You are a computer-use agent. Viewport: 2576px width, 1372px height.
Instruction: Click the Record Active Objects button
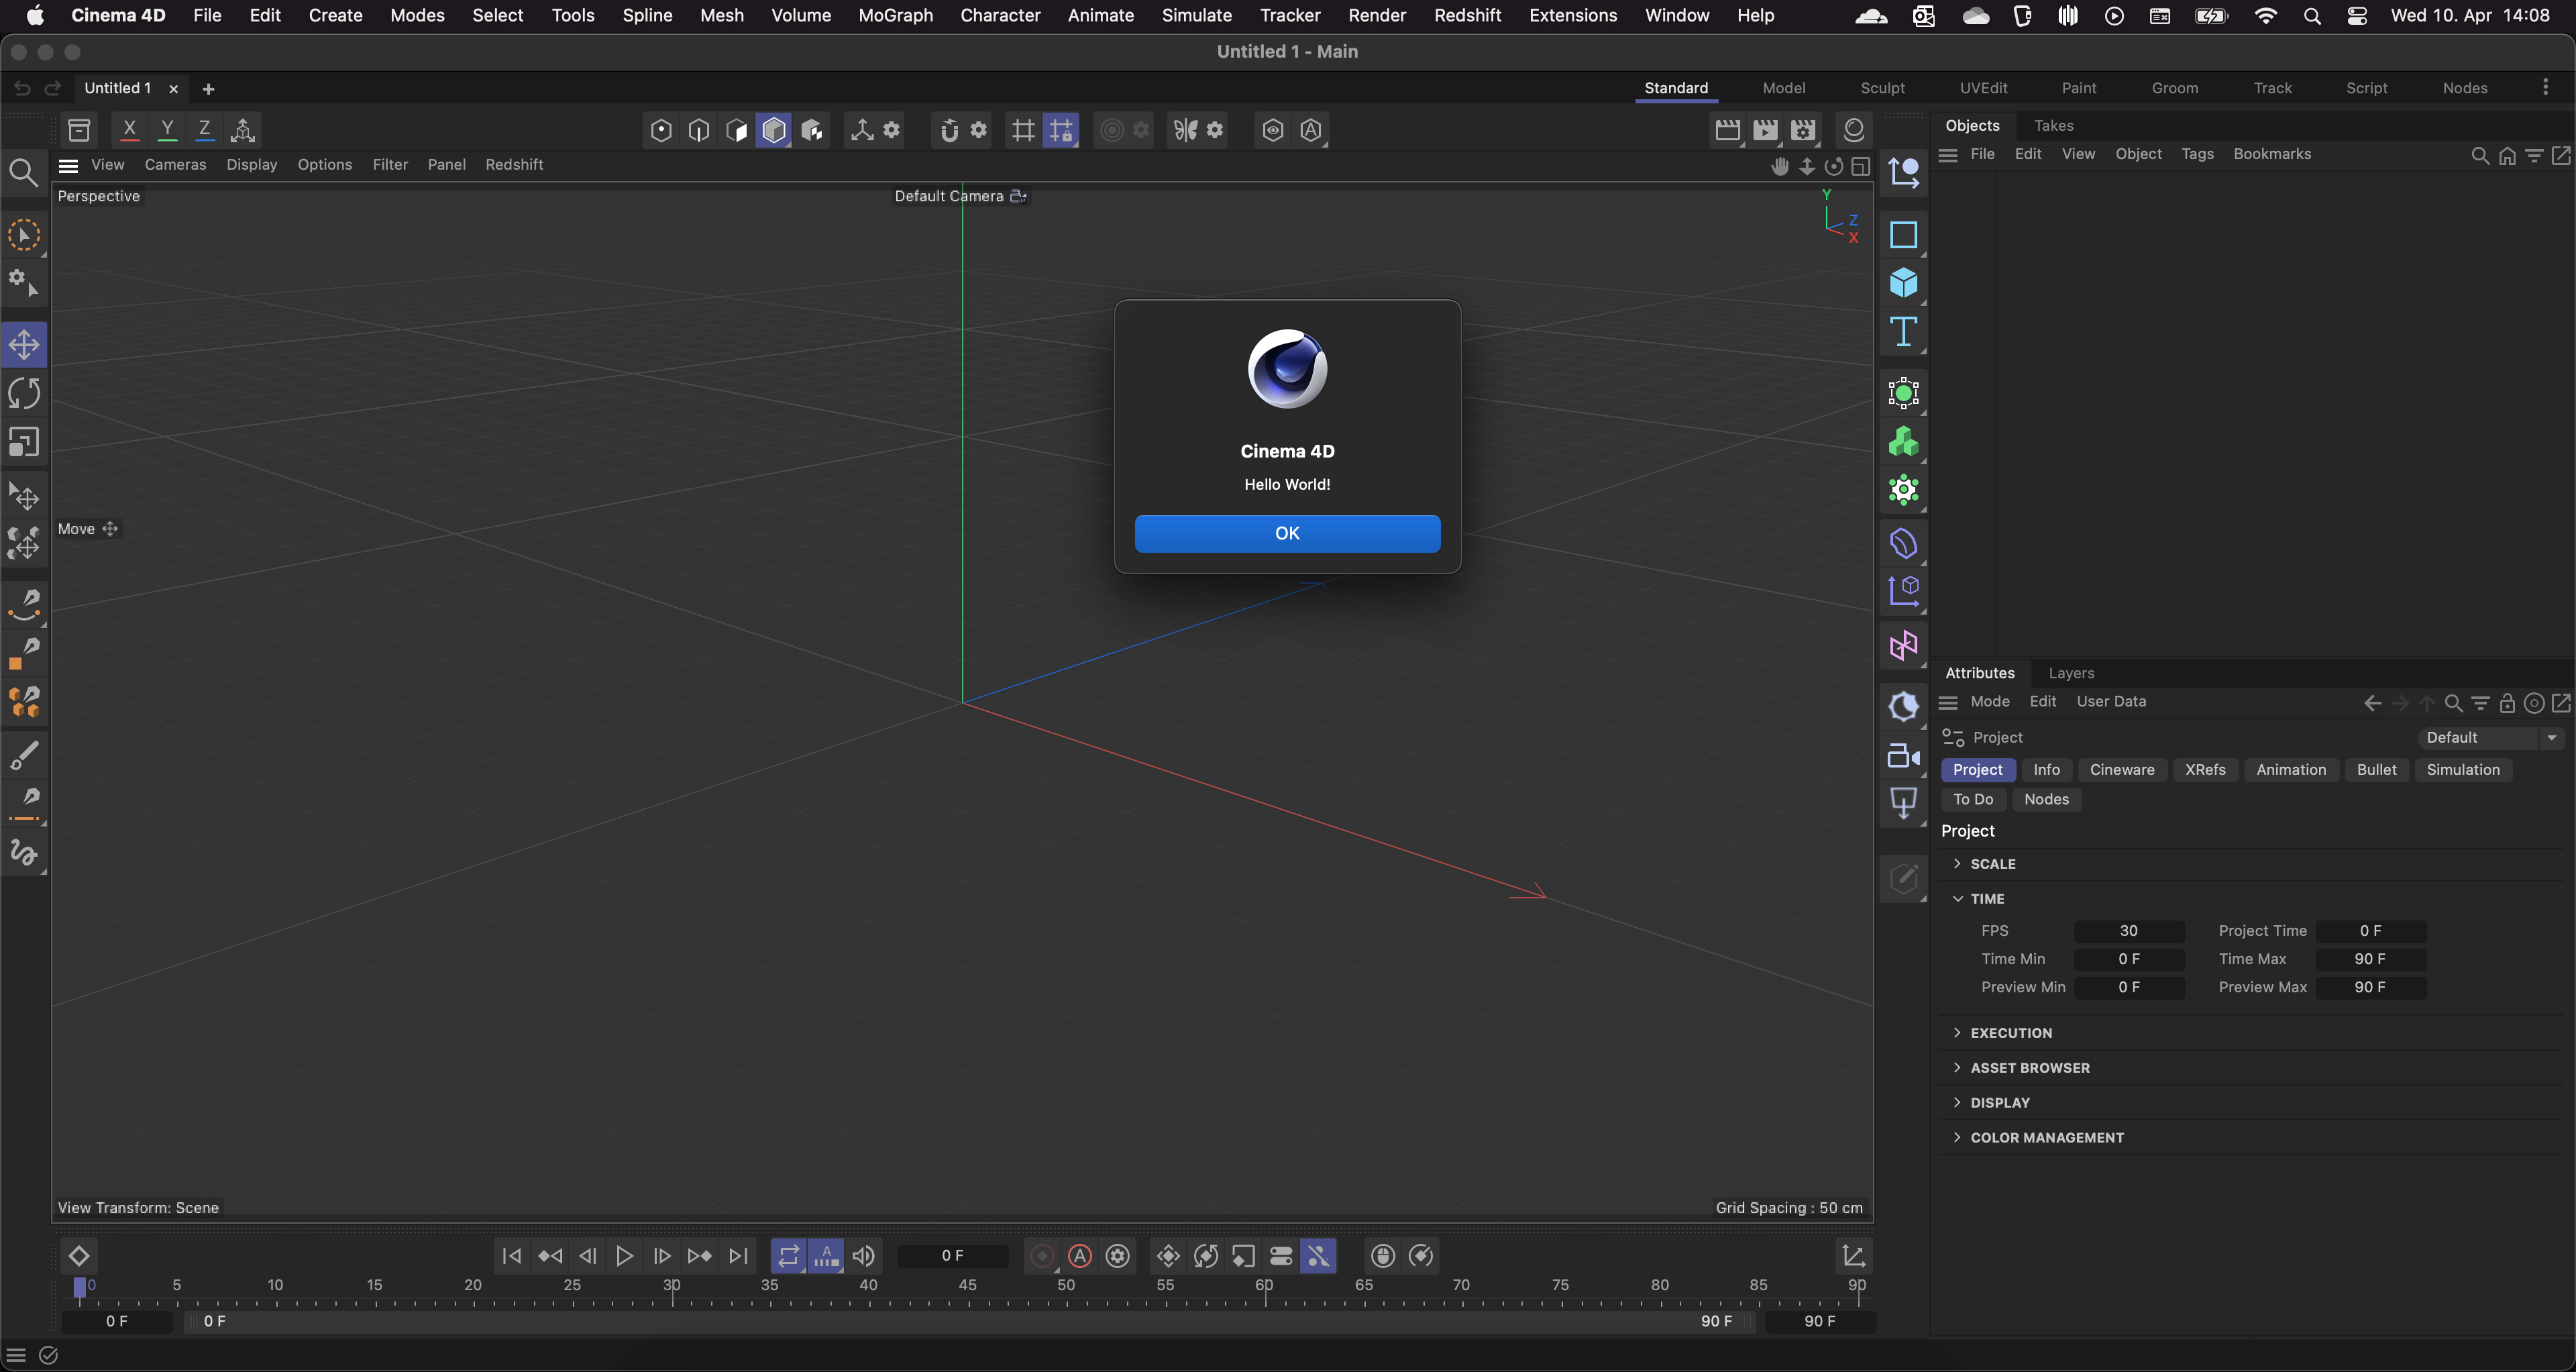(x=1042, y=1256)
